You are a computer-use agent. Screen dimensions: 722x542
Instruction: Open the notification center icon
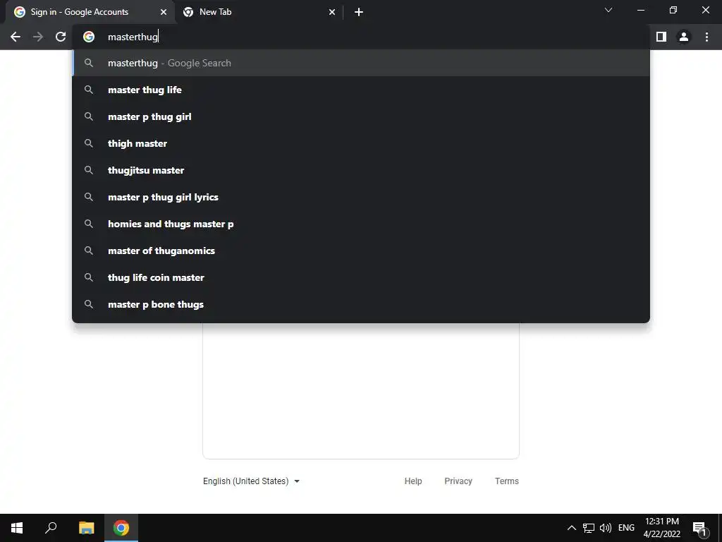[x=699, y=529]
